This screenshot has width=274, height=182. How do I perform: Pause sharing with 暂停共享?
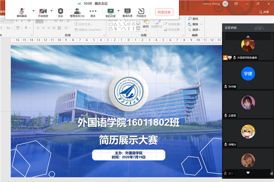127,12
